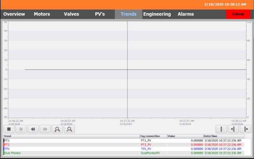254x159 pixels.
Task: Select the TP1 trend row
Action: (124, 149)
